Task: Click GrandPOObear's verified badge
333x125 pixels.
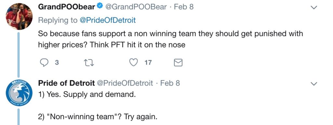Action: 100,7
